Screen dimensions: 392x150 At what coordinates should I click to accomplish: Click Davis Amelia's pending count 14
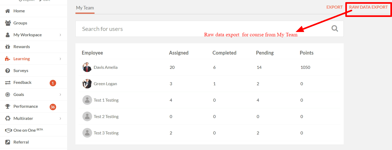pos(259,67)
